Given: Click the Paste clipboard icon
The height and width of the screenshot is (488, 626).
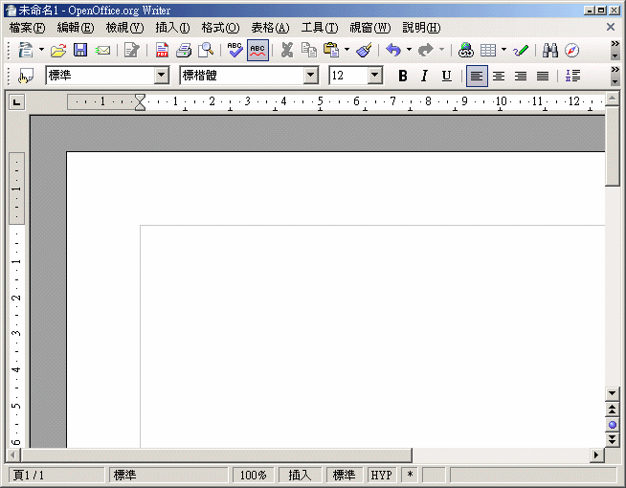Looking at the screenshot, I should pyautogui.click(x=331, y=51).
